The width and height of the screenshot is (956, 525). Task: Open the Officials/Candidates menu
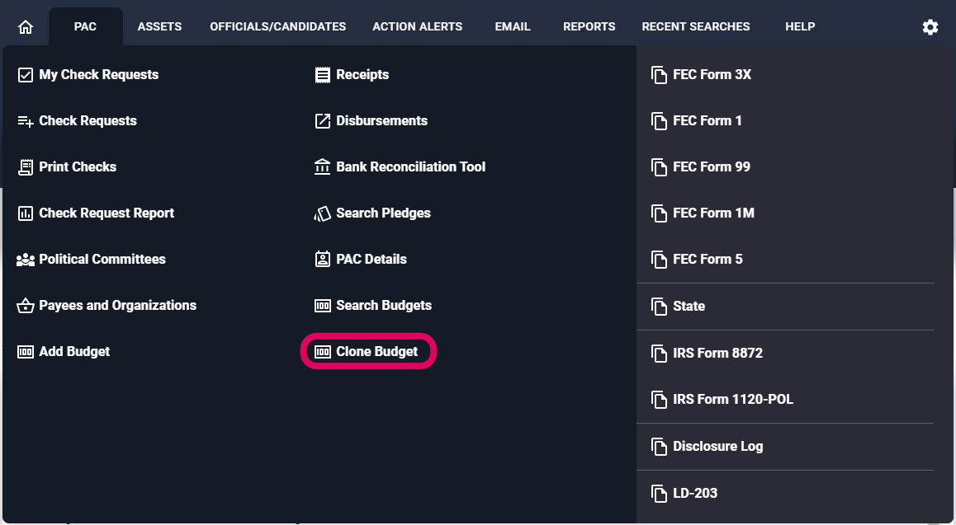pos(277,26)
